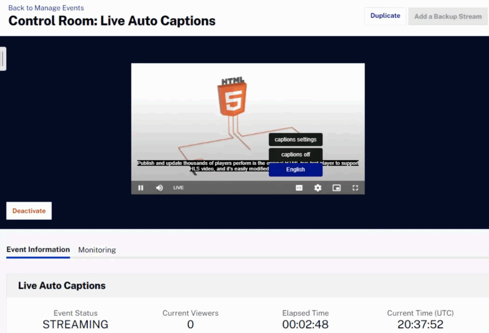Open the player settings gear

pyautogui.click(x=318, y=188)
